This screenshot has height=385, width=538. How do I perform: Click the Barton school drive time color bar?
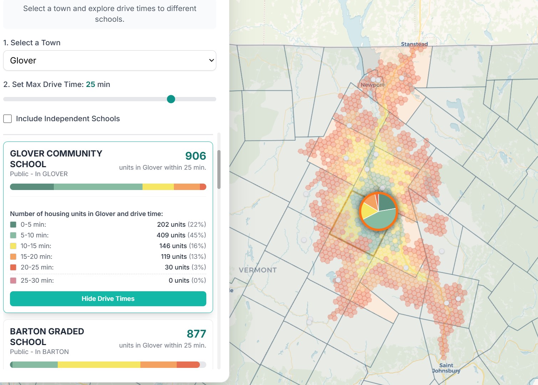108,365
